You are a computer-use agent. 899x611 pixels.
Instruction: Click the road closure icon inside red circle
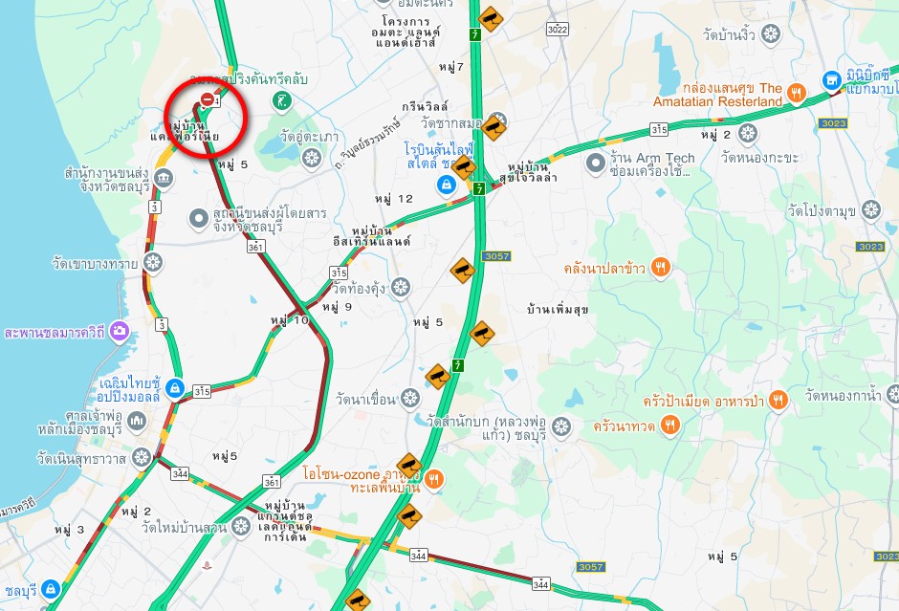point(208,99)
